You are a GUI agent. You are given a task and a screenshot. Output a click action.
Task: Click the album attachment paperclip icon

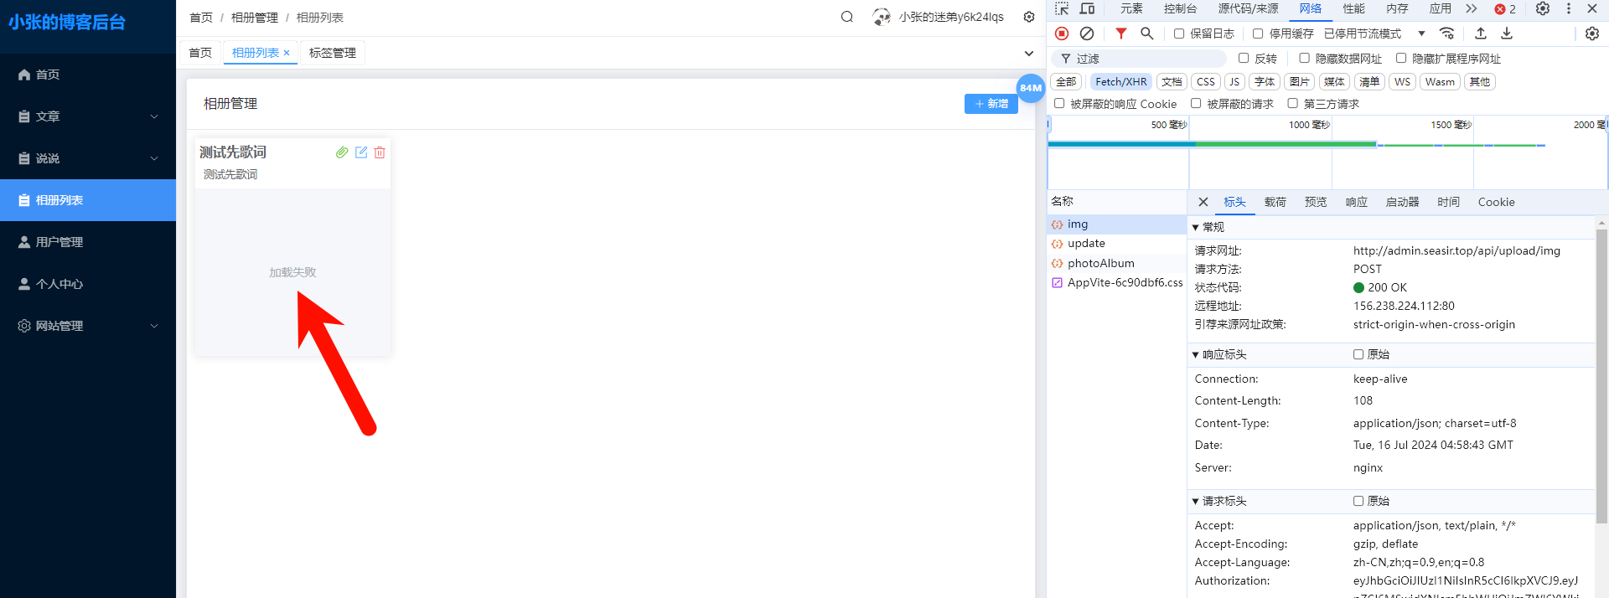(x=342, y=152)
